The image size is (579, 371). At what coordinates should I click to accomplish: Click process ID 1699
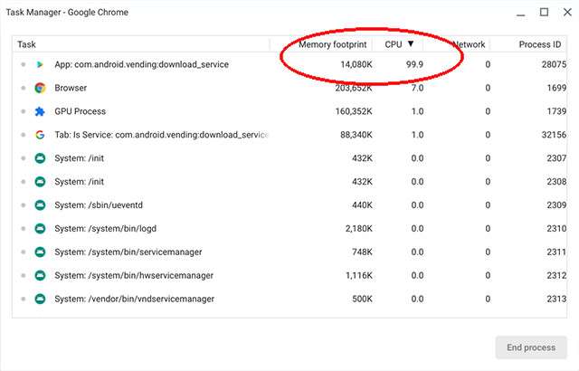(x=556, y=88)
